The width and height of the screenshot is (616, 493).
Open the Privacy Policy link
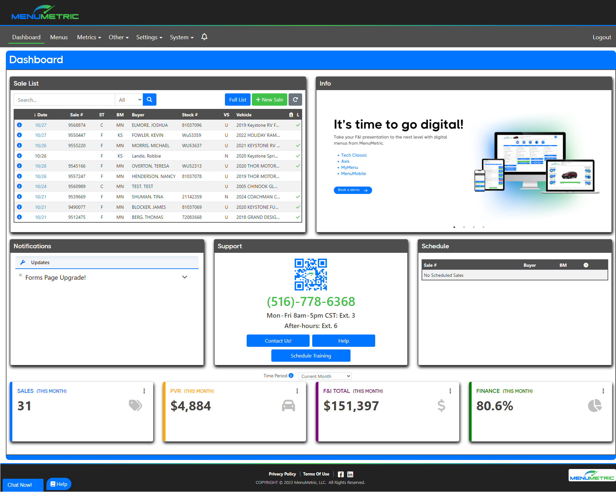282,474
